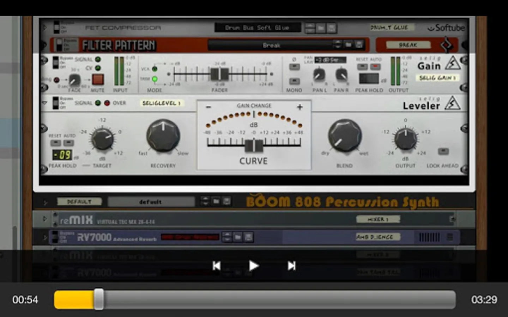Click the Selig Gain peak hold display
This screenshot has height=317, width=508.
(x=369, y=79)
